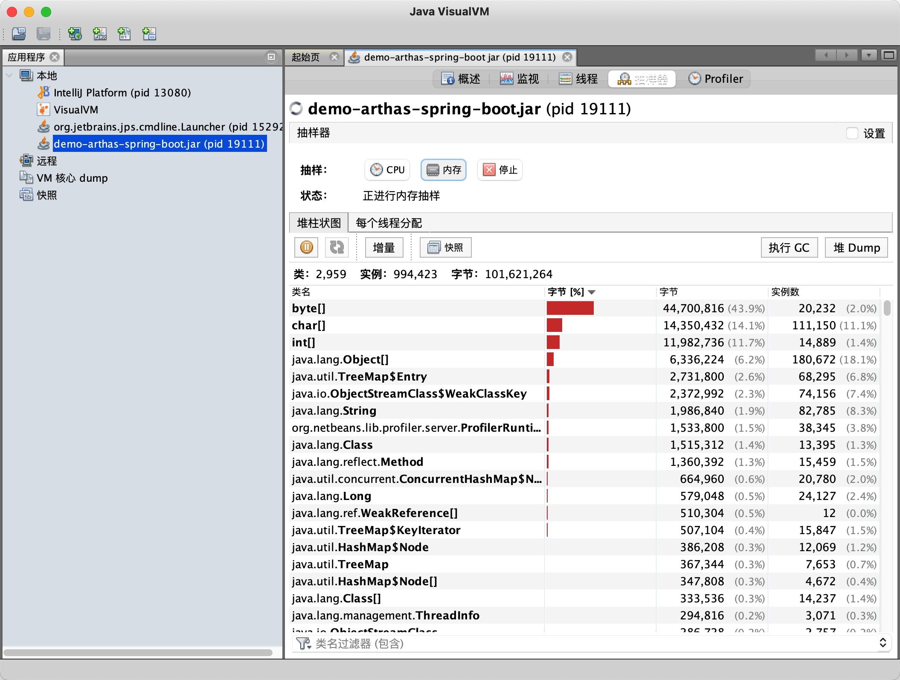
Task: Collapse the 本地 tree node
Action: point(9,76)
